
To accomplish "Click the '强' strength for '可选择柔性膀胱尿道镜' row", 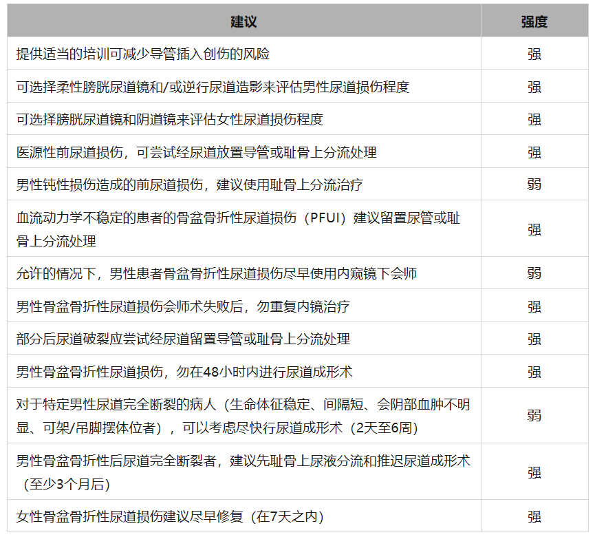I will coord(534,87).
